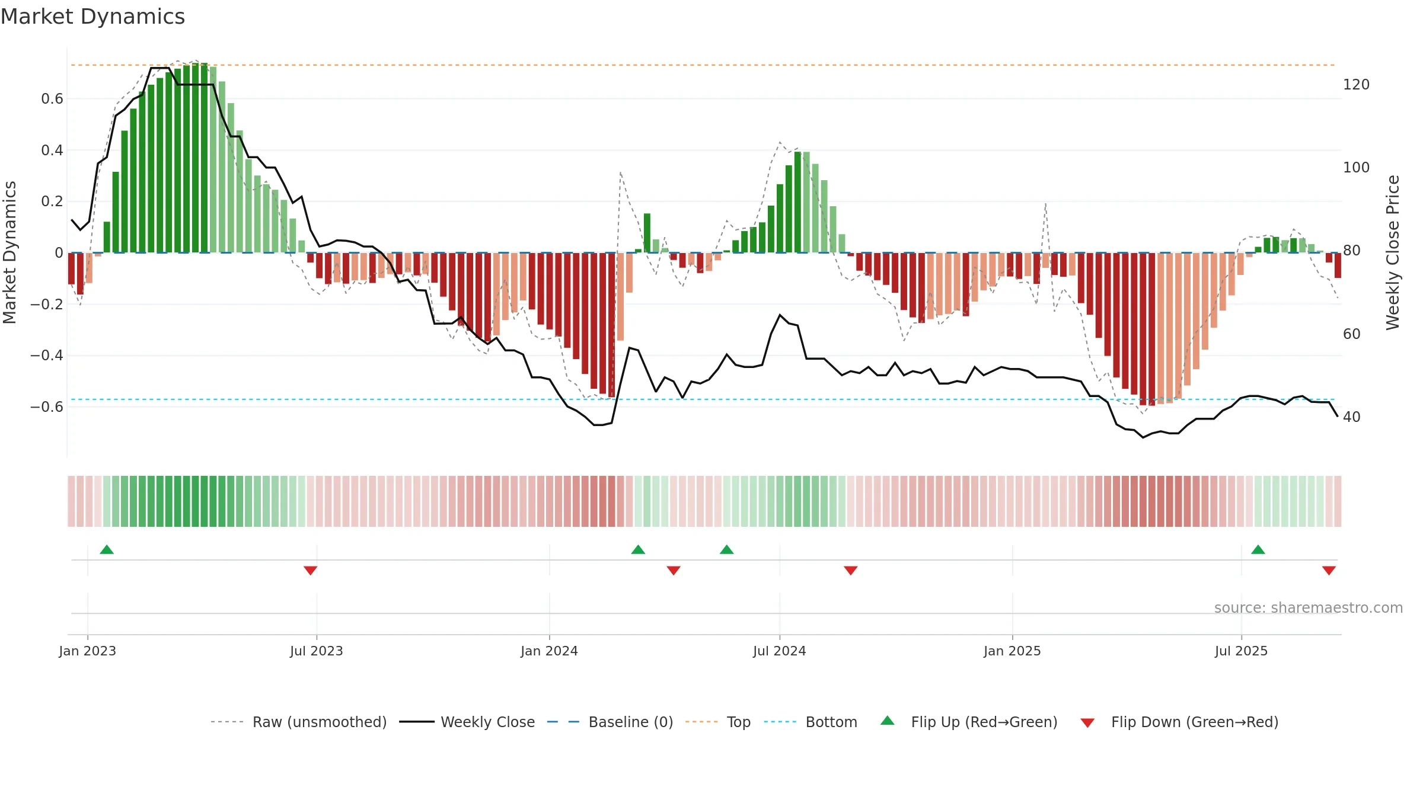Click the vertical Market Dynamics axis title
Viewport: 1423px width, 800px height.
(x=9, y=252)
